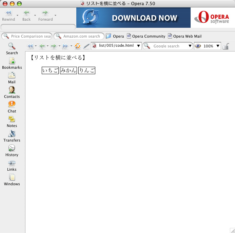
Task: Click the rewind arrow in address toolbar
Action: (x=30, y=46)
